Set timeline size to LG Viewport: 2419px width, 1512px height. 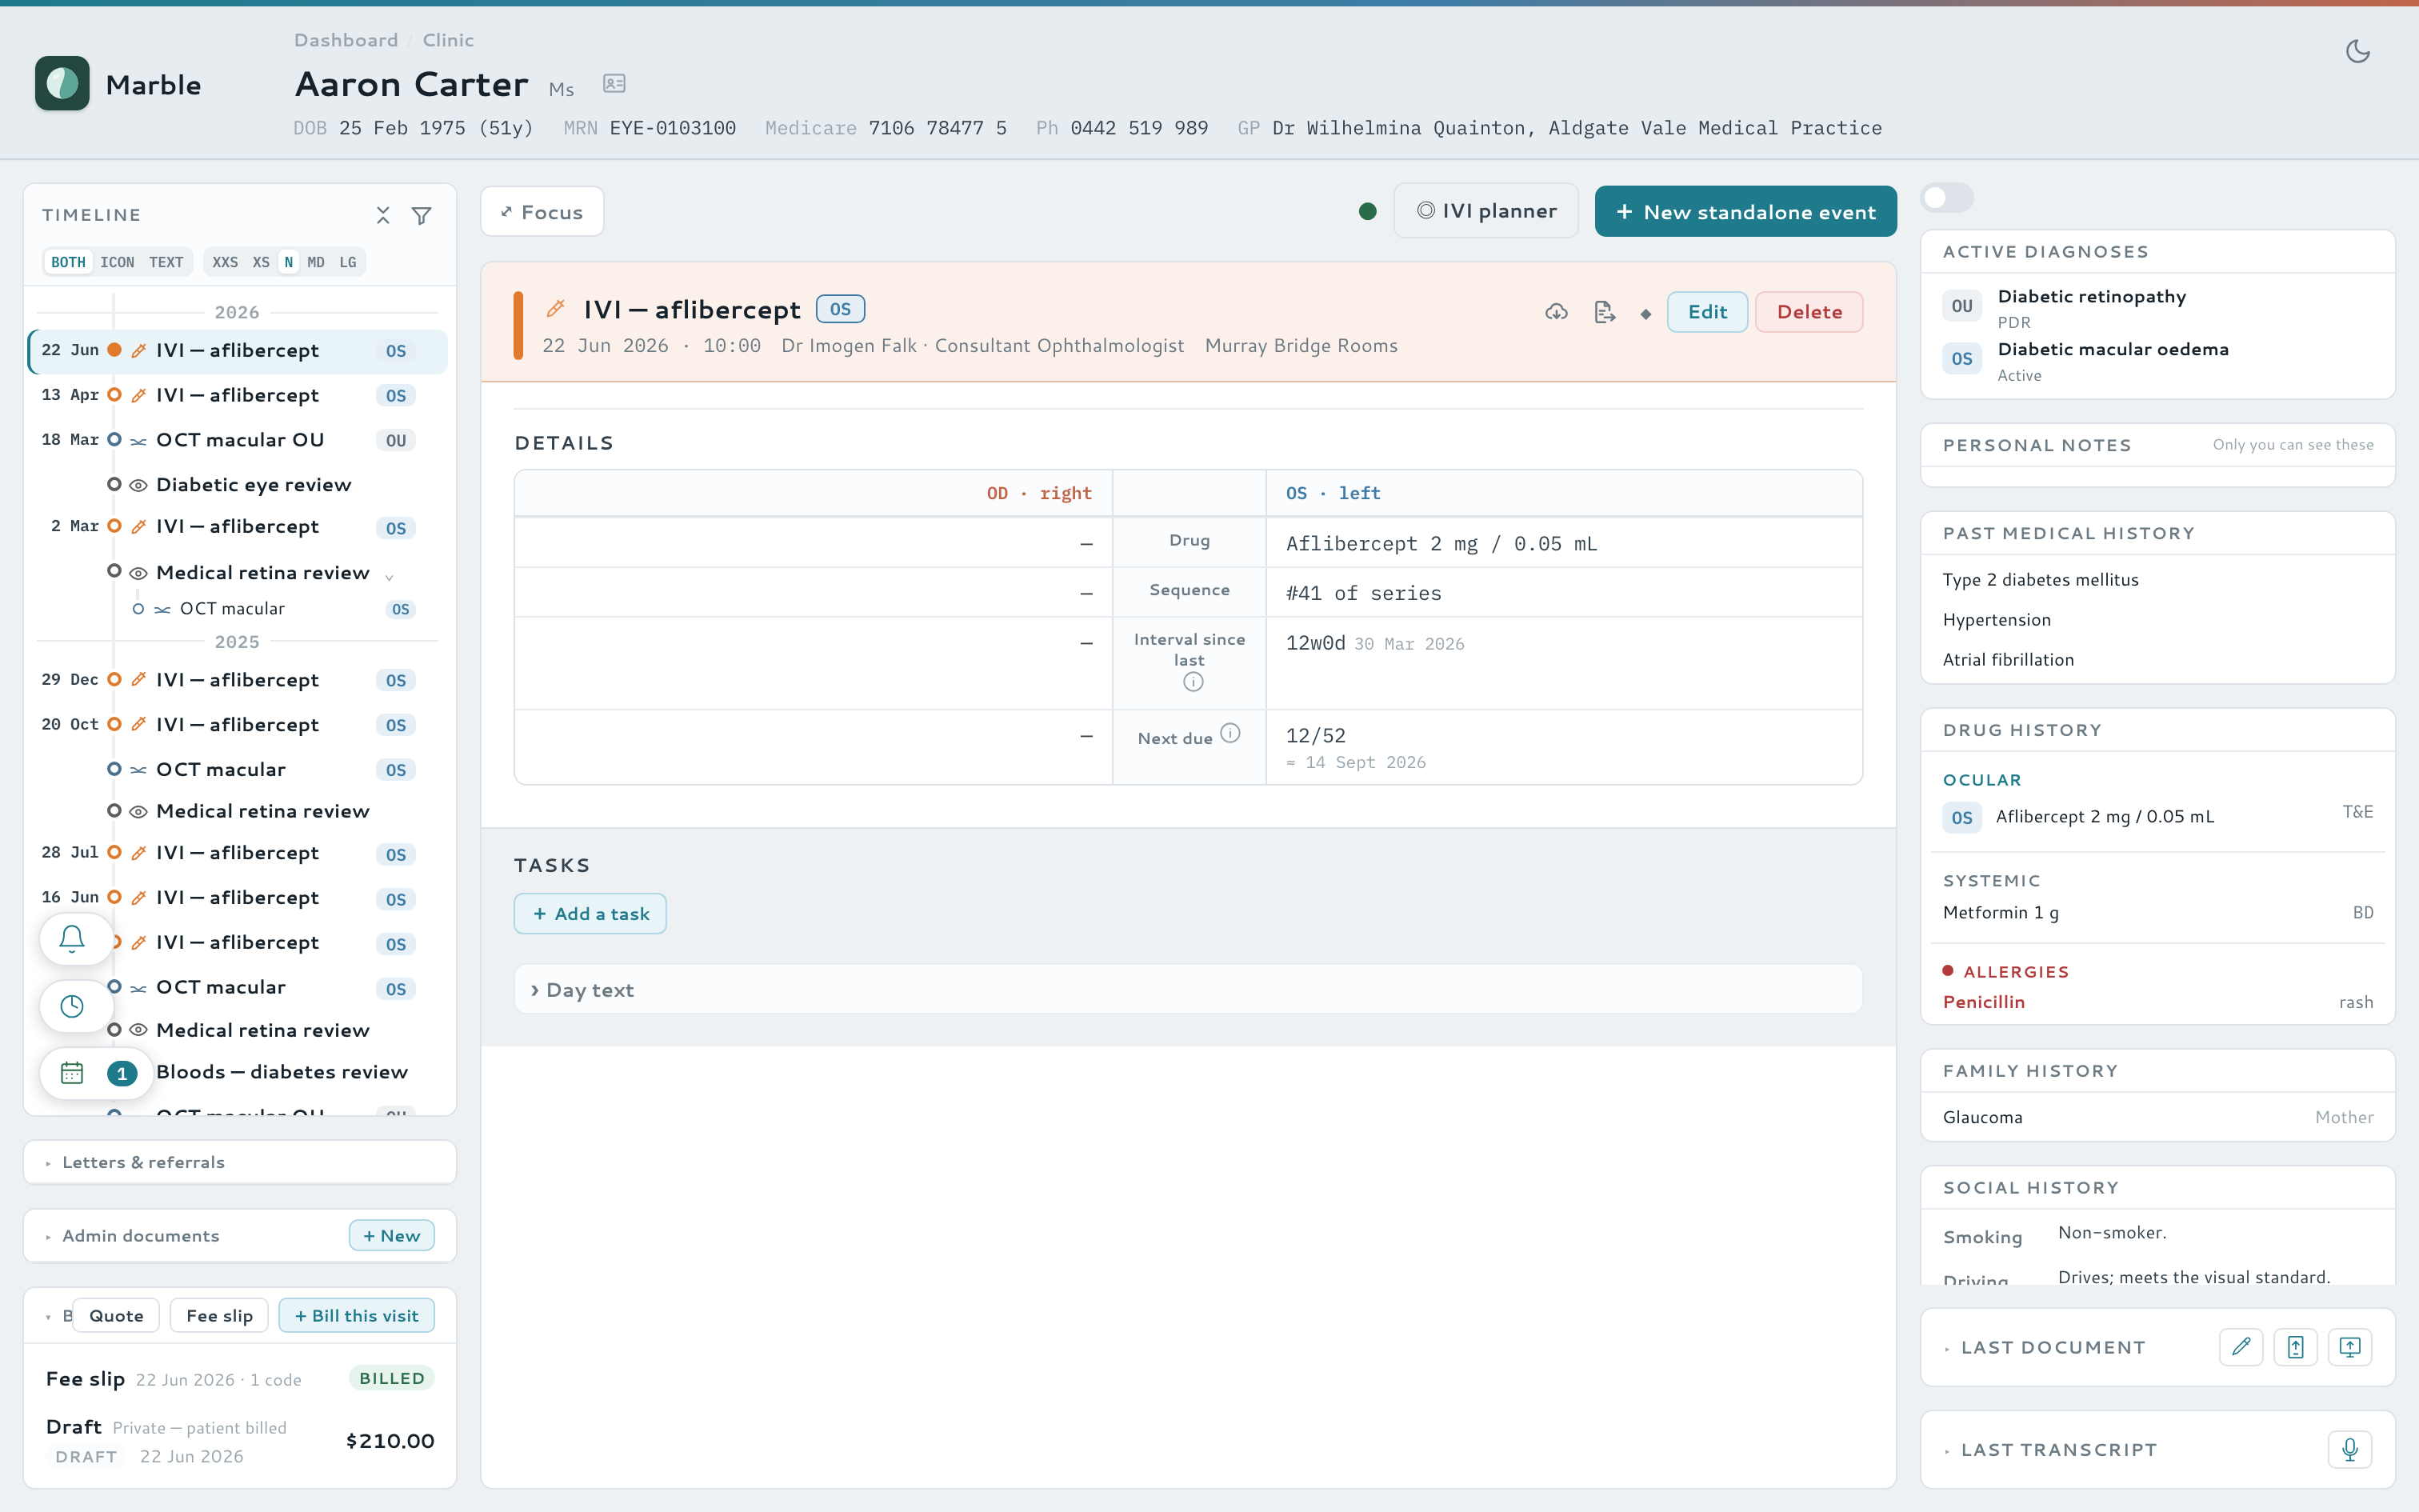pos(348,262)
